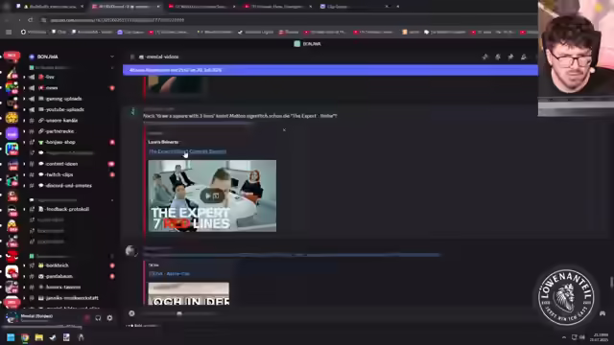The height and width of the screenshot is (345, 614).
Task: Open the live channel
Action: (49, 77)
